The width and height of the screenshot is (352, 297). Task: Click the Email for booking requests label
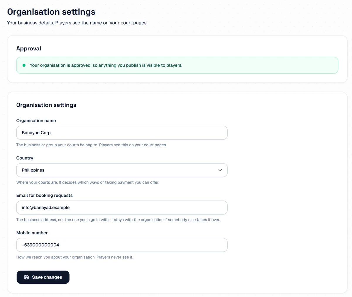[x=44, y=195]
